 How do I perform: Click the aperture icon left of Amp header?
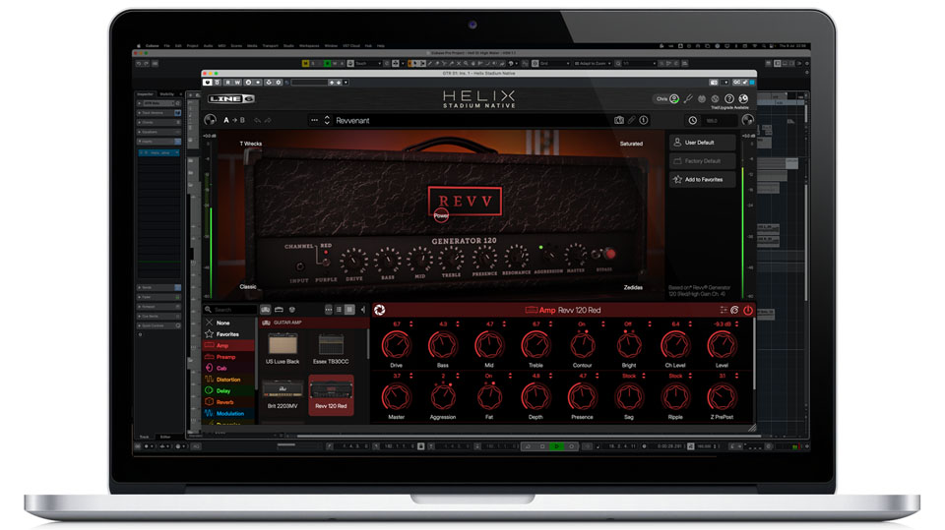point(380,310)
